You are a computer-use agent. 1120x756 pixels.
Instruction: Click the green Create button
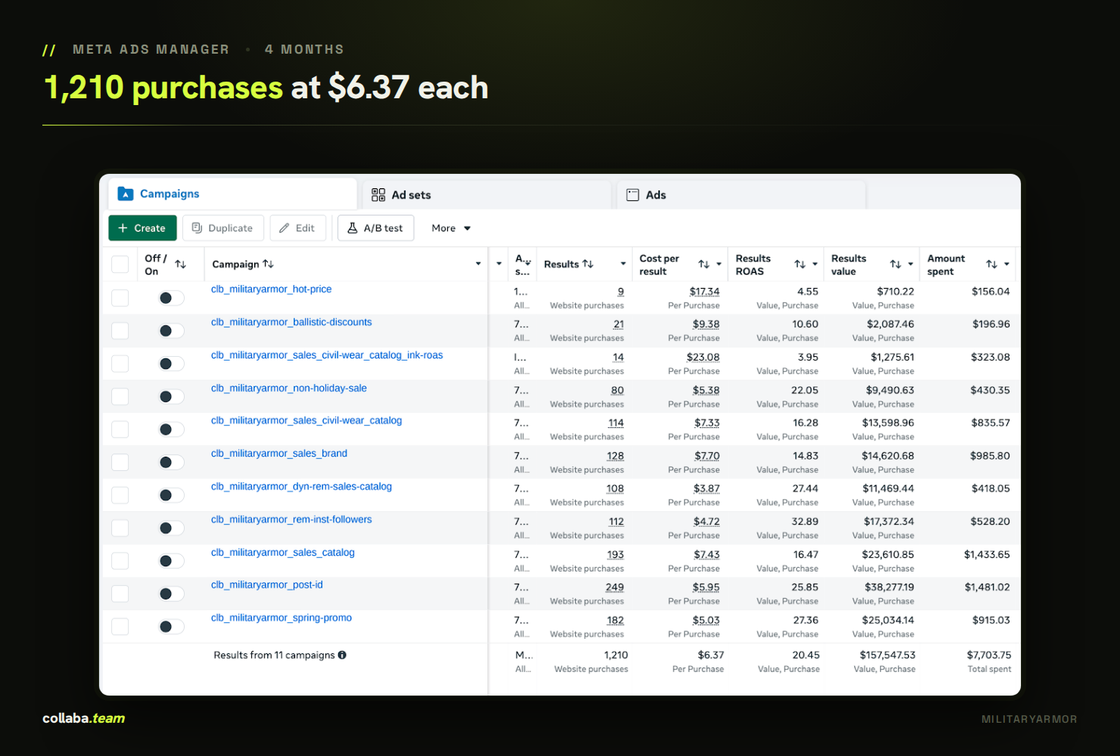142,228
